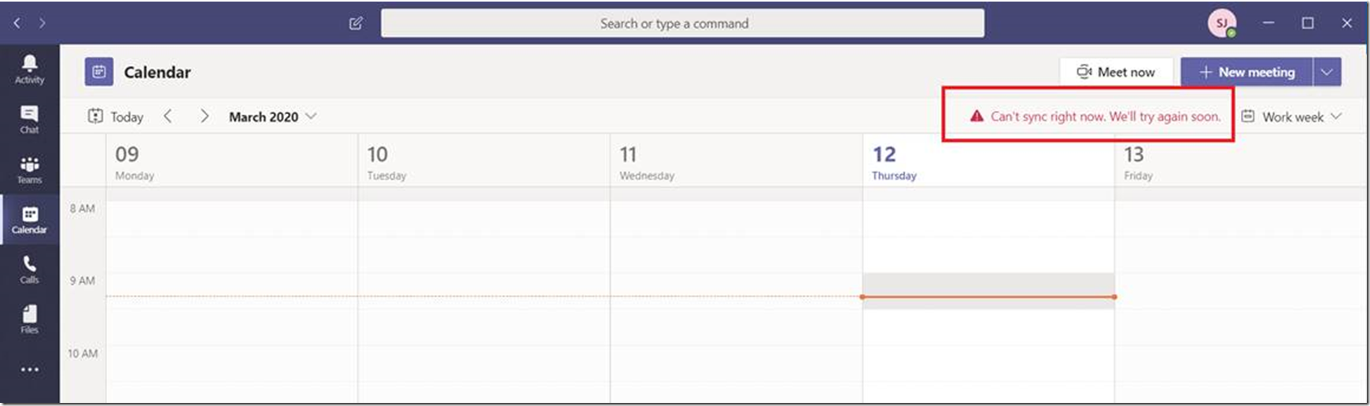The image size is (1370, 406).
Task: Go to Teams in sidebar
Action: pos(29,170)
